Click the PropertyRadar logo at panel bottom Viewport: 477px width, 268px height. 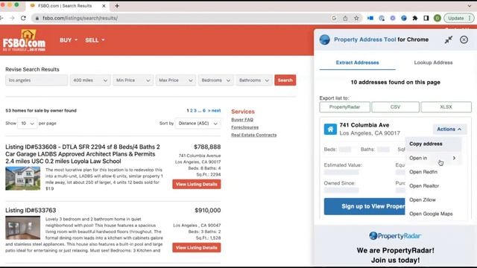(x=395, y=236)
